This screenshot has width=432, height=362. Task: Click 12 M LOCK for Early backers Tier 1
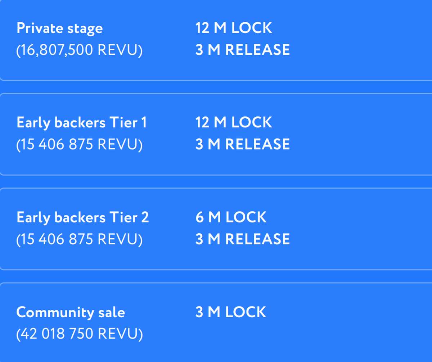pyautogui.click(x=233, y=123)
